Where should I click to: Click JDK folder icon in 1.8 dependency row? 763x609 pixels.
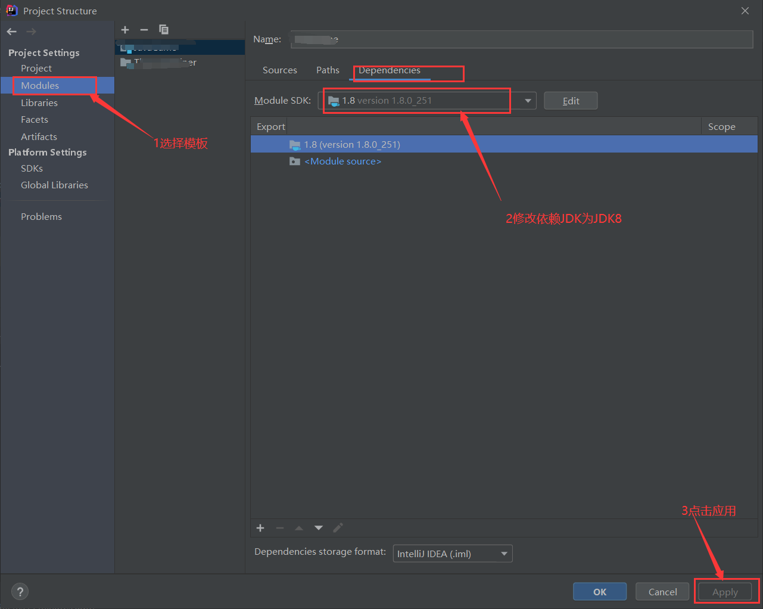tap(295, 145)
